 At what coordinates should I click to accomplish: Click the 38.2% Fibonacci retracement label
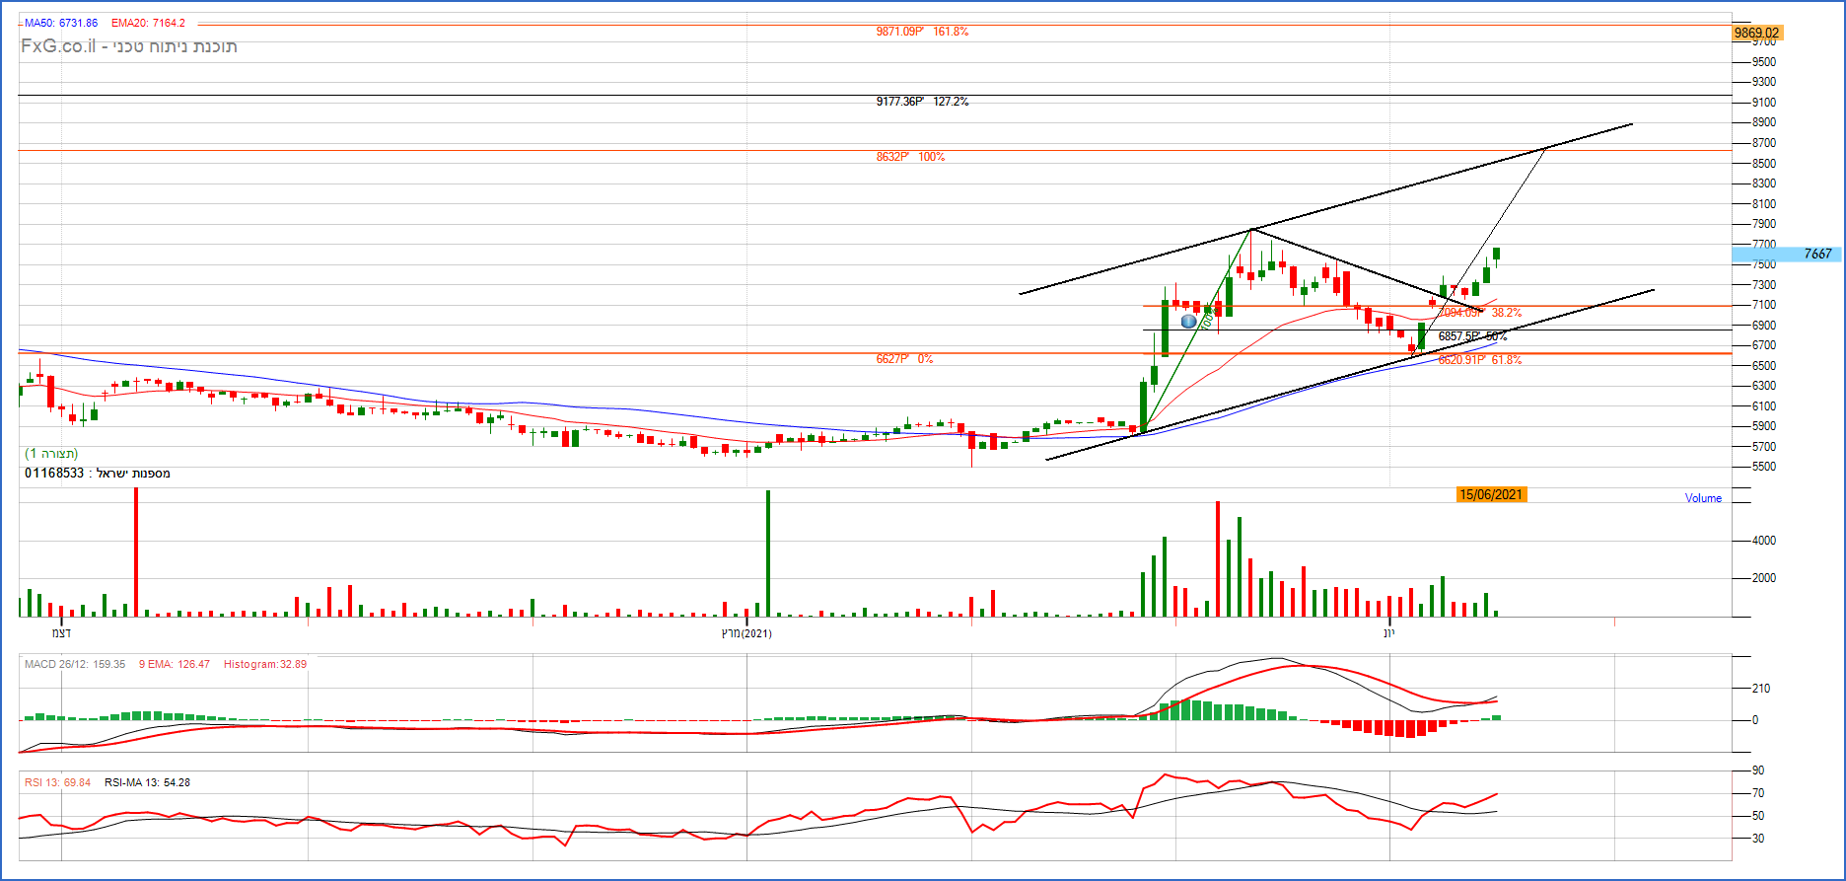point(1479,313)
